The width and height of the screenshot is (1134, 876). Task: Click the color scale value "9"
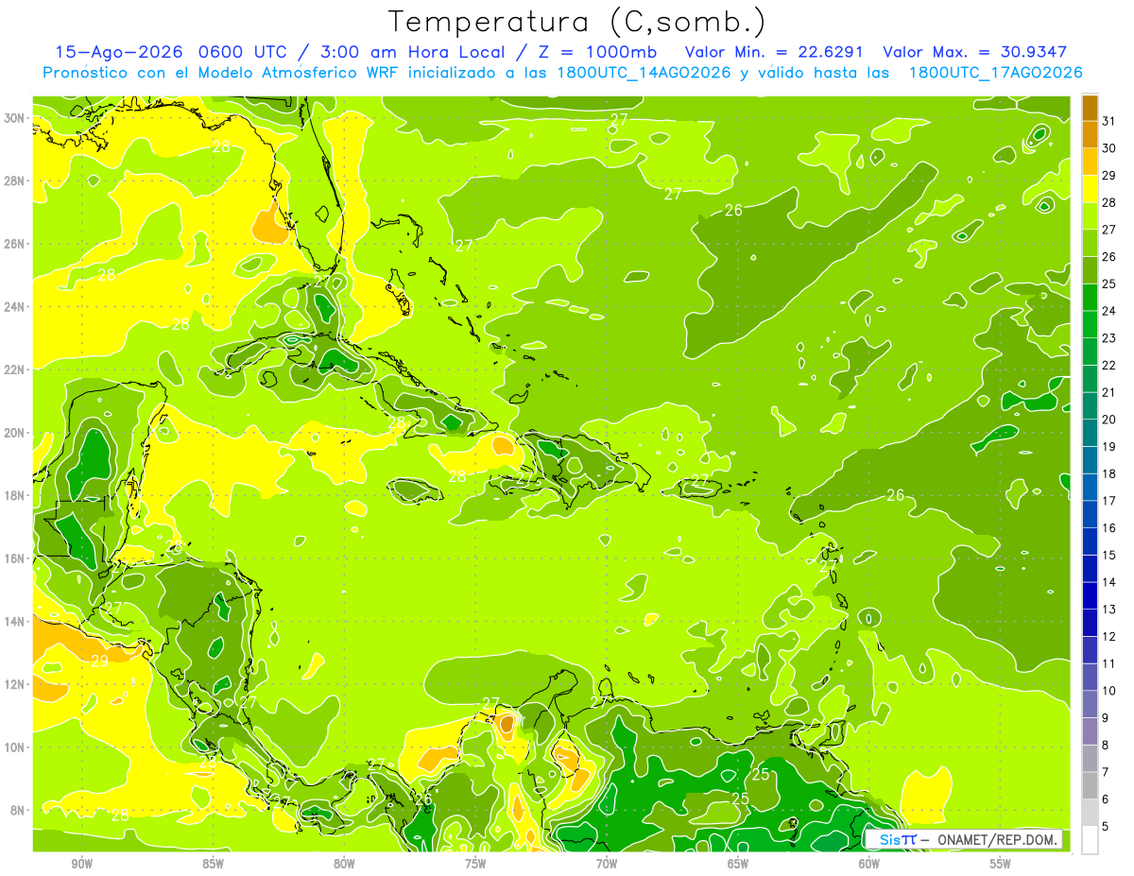[x=1106, y=718]
